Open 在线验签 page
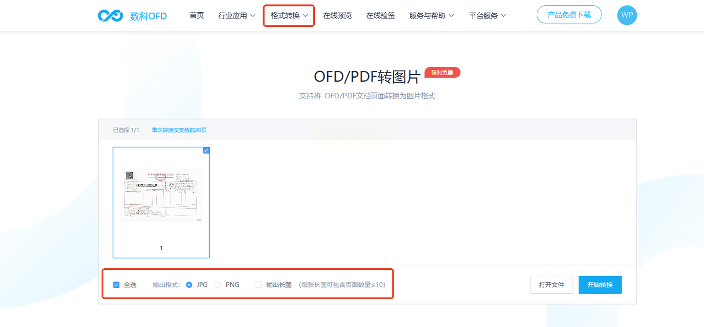The height and width of the screenshot is (327, 704). [380, 16]
